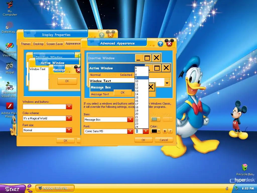
Task: Click OK in Advanced Appearance dialog
Action: pos(143,140)
